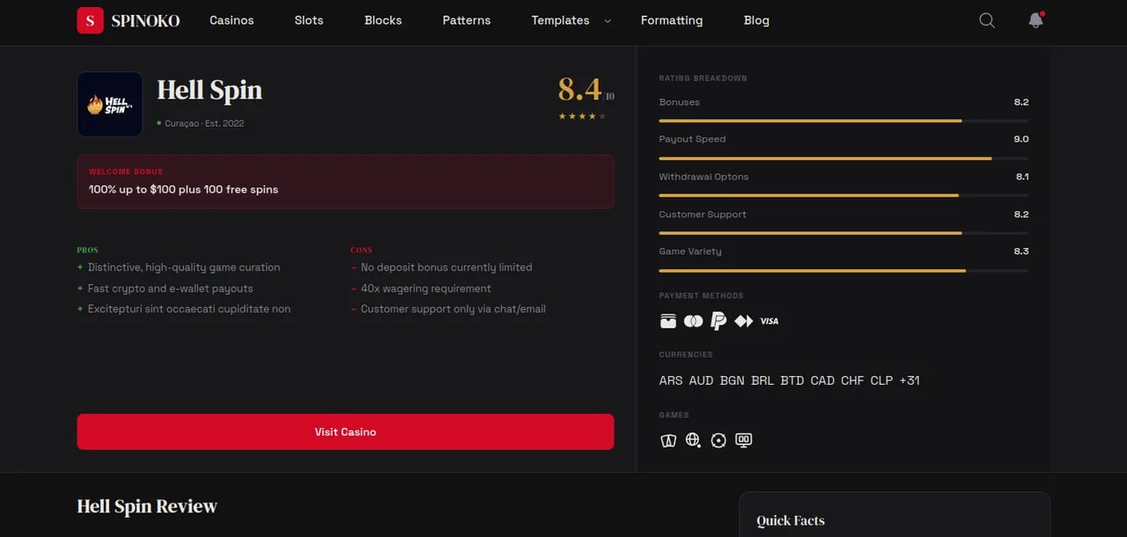Select the Visa payment icon
Viewport: 1127px width, 537px height.
770,321
